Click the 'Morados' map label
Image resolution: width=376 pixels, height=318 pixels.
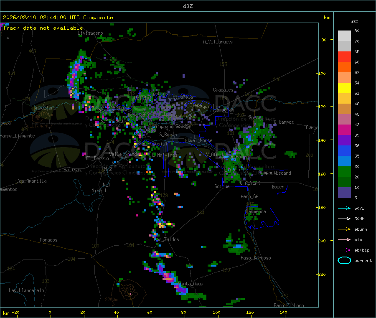pos(48,240)
